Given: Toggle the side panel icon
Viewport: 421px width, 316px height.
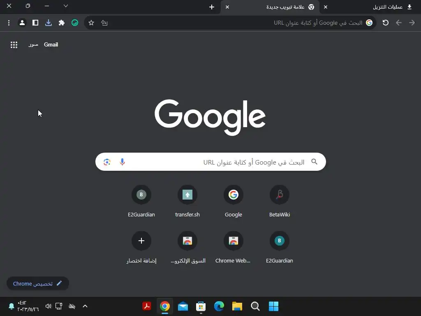Looking at the screenshot, I should [x=35, y=23].
